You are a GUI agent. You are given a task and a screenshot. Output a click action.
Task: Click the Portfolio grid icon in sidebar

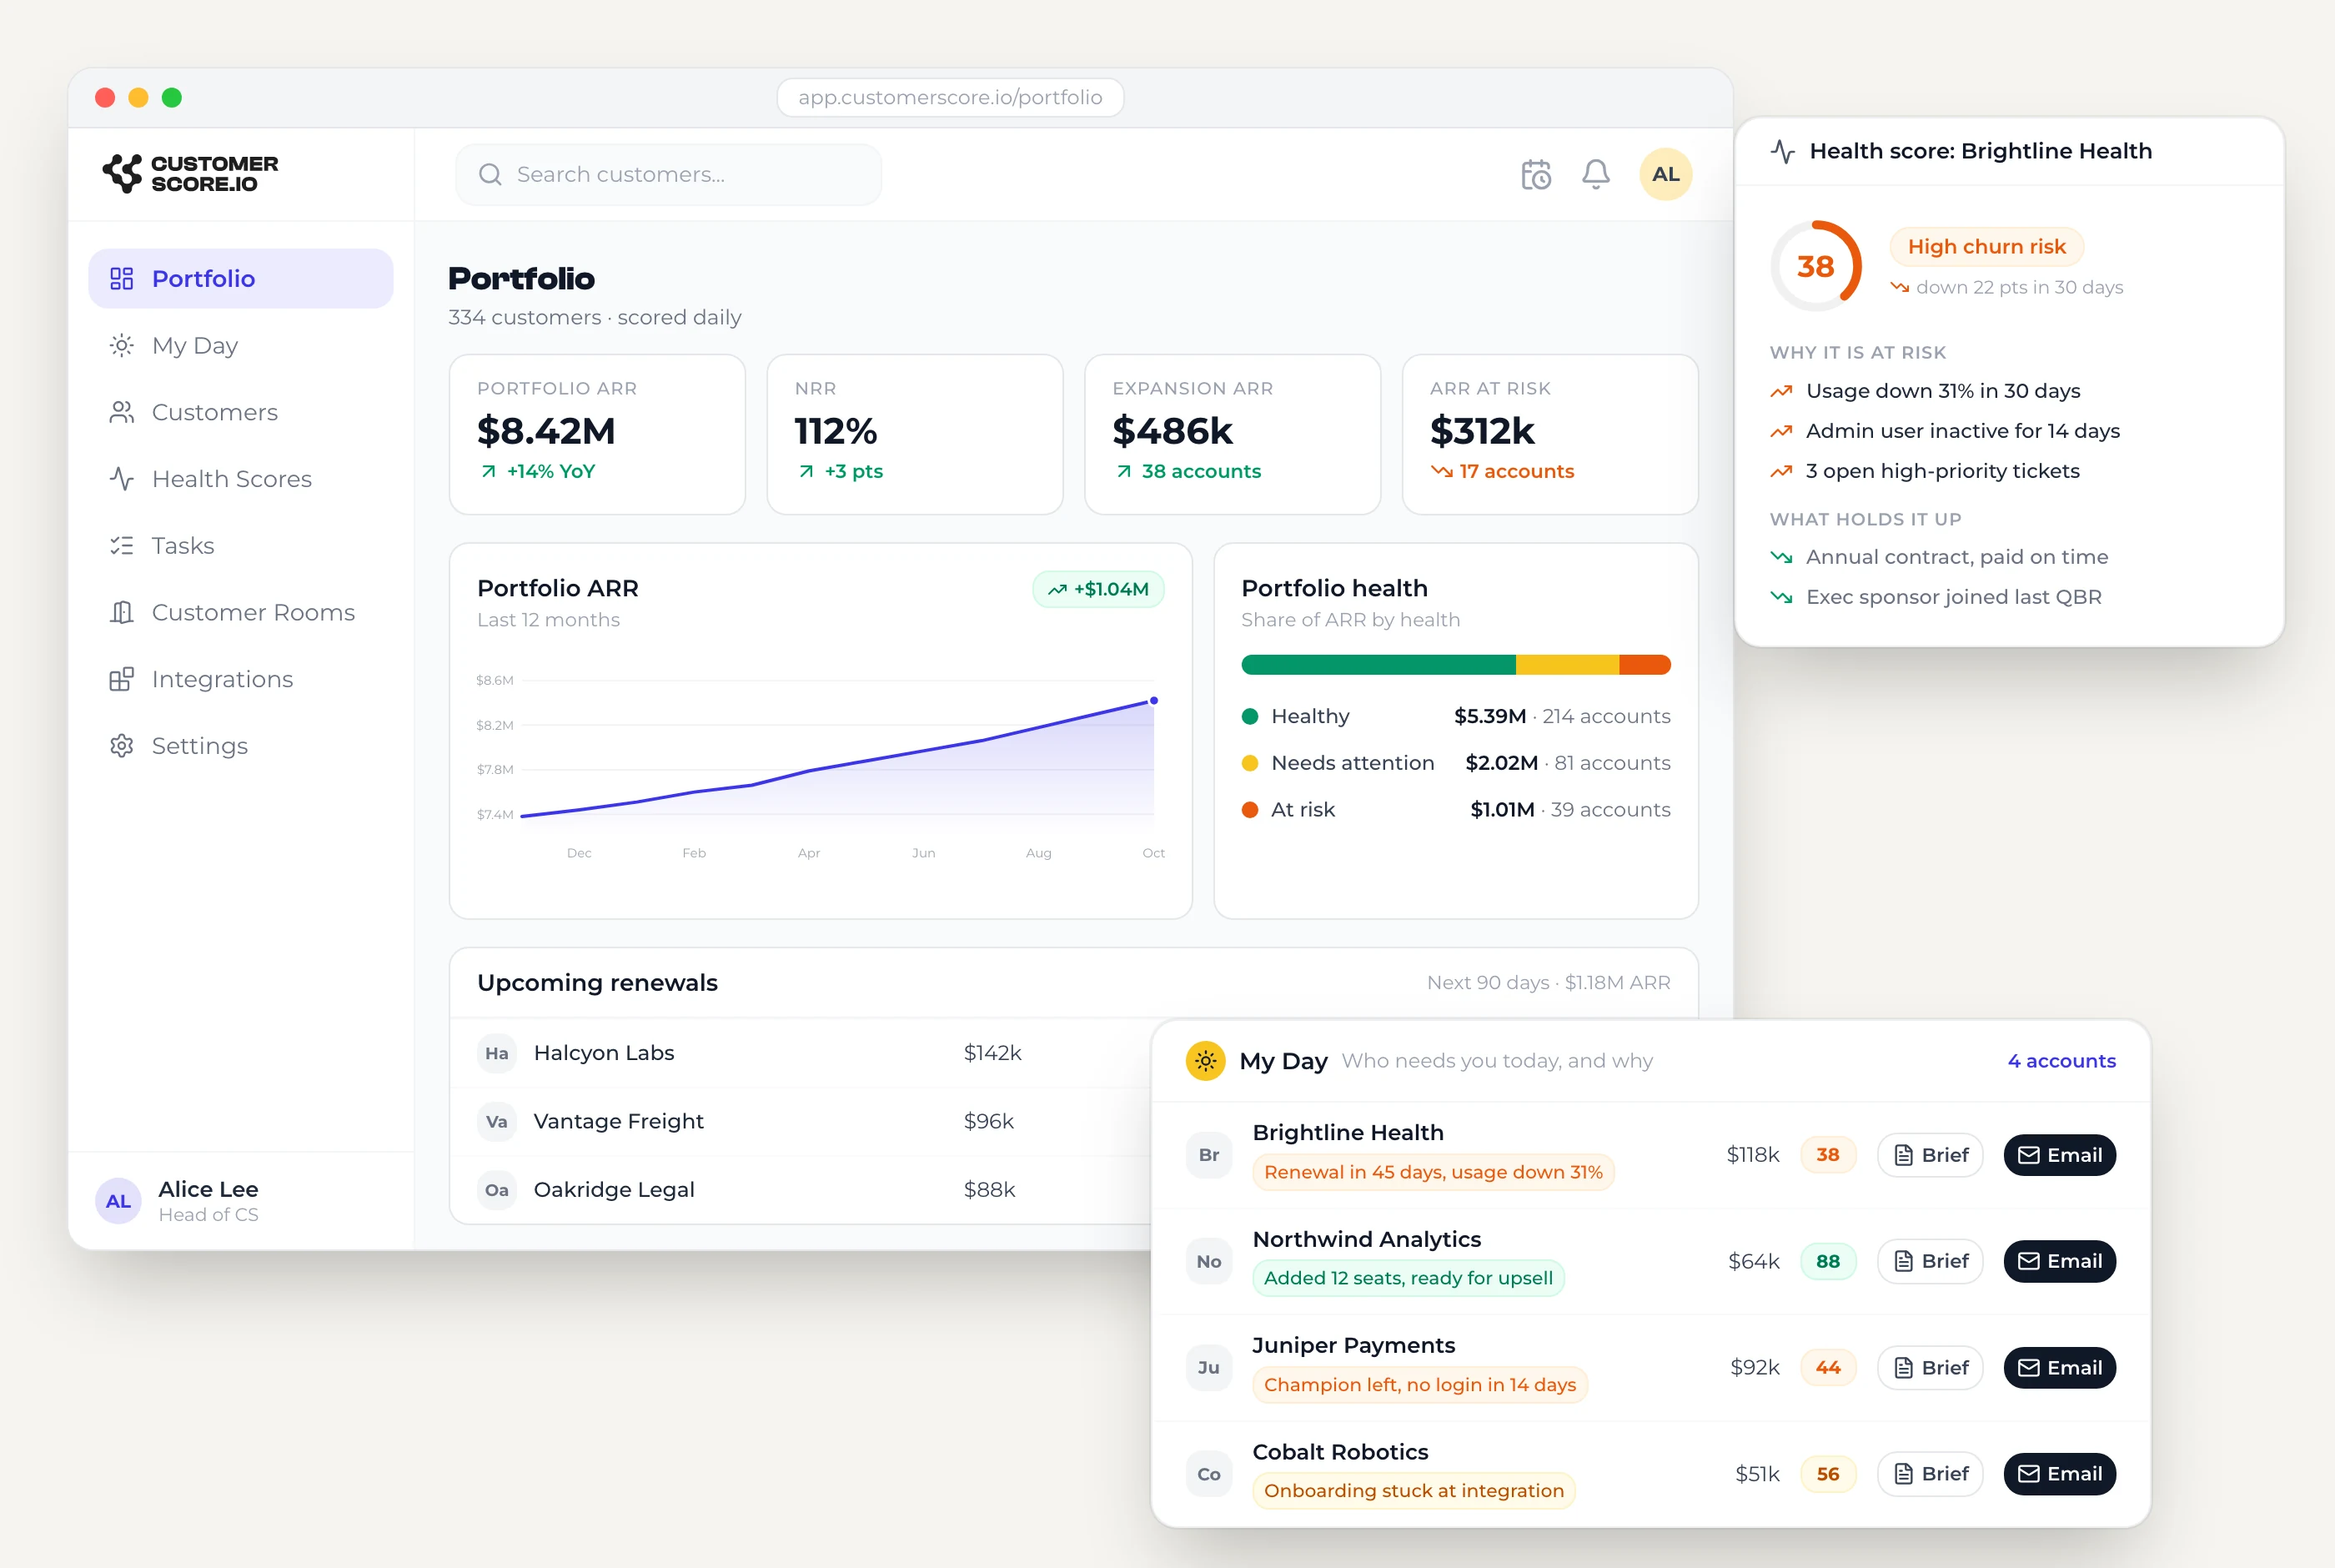tap(122, 278)
